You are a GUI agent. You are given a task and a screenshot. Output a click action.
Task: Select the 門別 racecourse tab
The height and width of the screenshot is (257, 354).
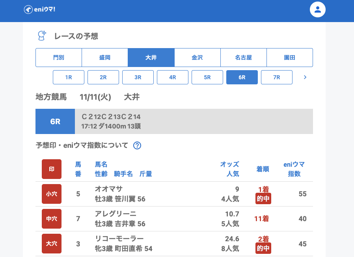[x=59, y=58]
